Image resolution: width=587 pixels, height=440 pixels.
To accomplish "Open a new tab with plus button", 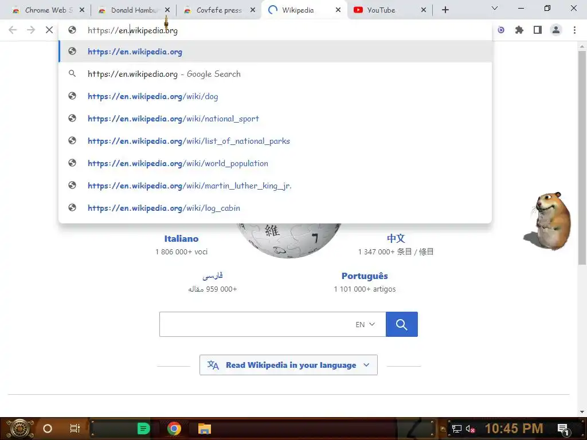I will (445, 10).
